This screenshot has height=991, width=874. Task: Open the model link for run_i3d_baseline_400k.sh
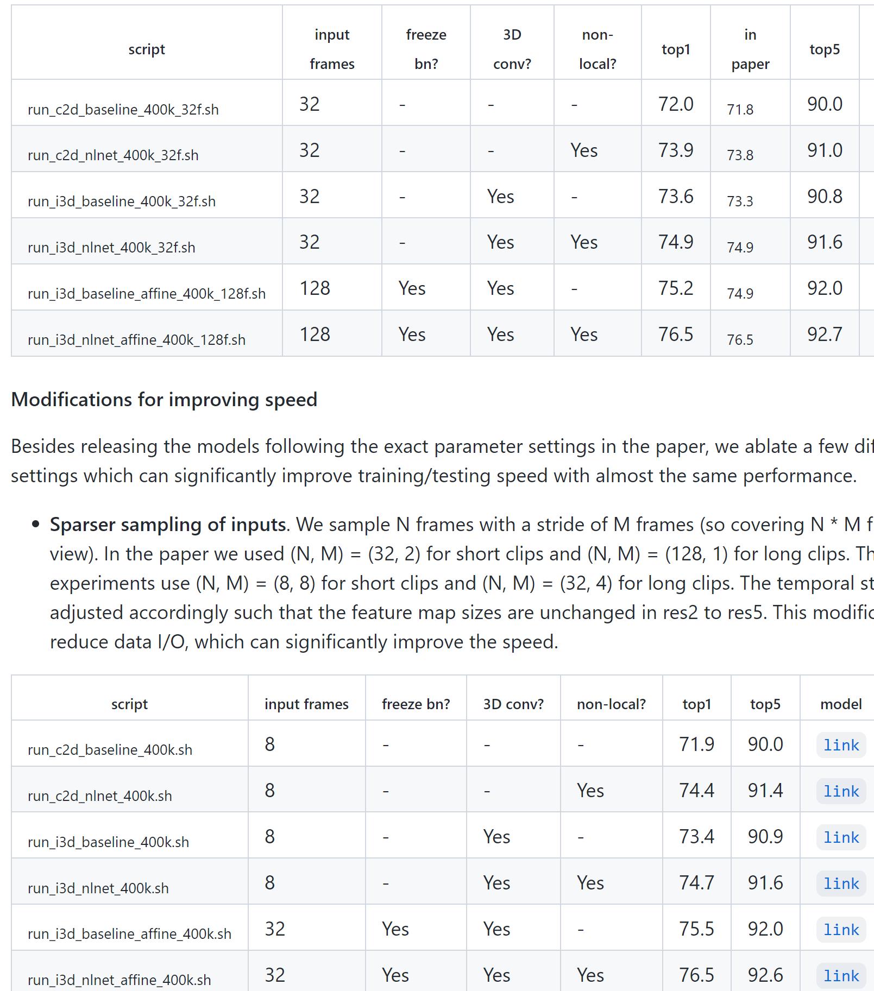pyautogui.click(x=841, y=837)
